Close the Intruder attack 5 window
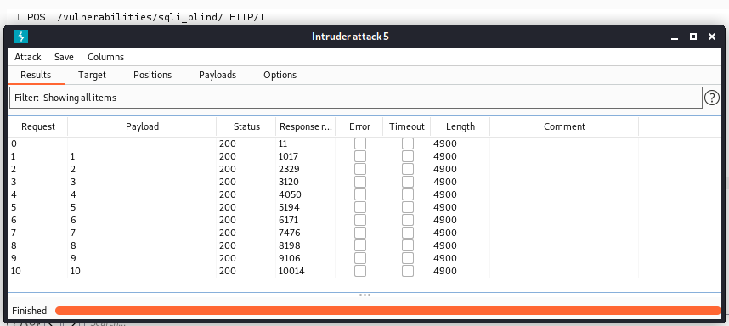Screen dimensions: 729x326 click(x=712, y=37)
